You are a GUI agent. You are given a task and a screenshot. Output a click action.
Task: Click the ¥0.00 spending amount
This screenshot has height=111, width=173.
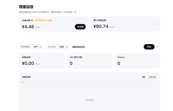[28, 63]
